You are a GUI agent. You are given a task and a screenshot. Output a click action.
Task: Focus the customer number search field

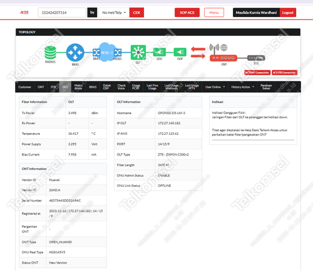point(62,13)
